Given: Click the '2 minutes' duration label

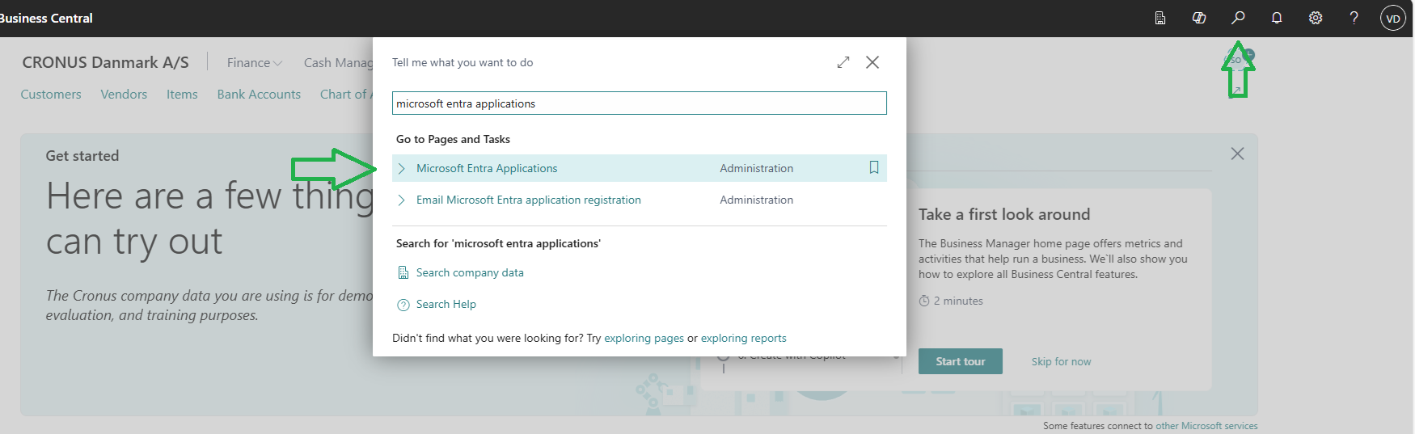Looking at the screenshot, I should click(x=951, y=301).
